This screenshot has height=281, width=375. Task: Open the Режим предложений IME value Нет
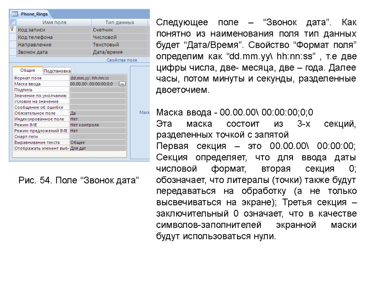pyautogui.click(x=97, y=131)
